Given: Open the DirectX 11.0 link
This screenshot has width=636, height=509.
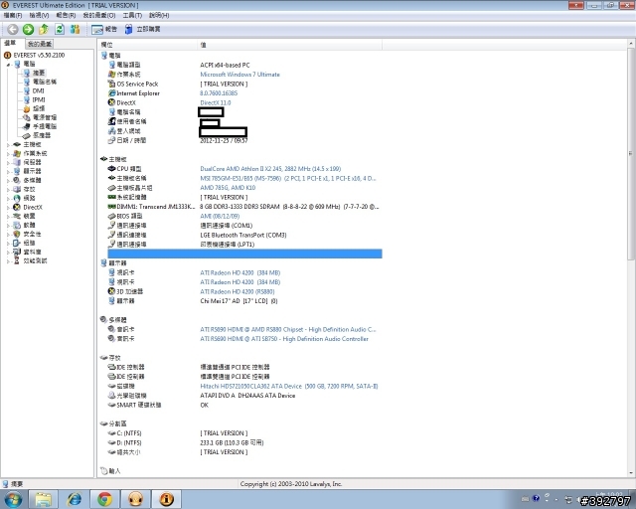Looking at the screenshot, I should [216, 102].
